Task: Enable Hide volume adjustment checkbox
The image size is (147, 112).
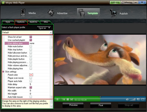Action: coord(31,65)
